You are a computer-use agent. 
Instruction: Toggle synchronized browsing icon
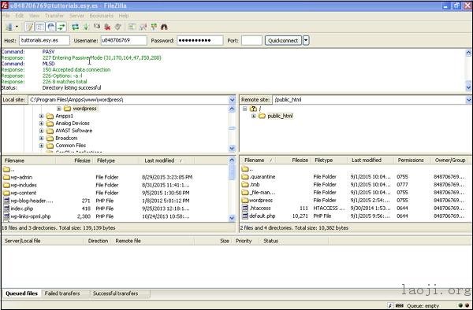pyautogui.click(x=154, y=27)
